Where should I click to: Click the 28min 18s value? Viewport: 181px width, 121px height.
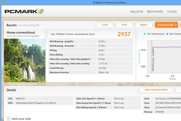coord(103,72)
